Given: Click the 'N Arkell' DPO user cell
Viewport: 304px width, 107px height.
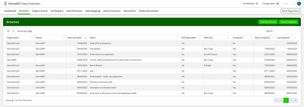Looking at the screenshot, I should tap(217, 66).
